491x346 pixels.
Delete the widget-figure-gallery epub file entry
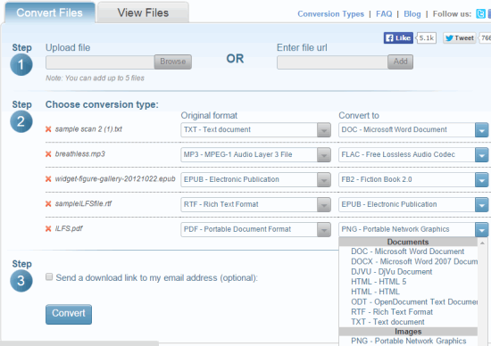pyautogui.click(x=48, y=179)
